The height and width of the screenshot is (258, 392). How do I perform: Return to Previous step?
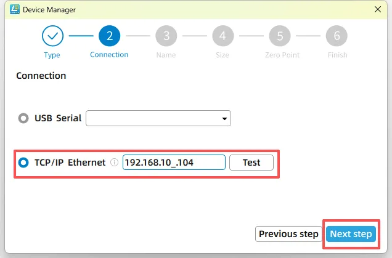[288, 234]
